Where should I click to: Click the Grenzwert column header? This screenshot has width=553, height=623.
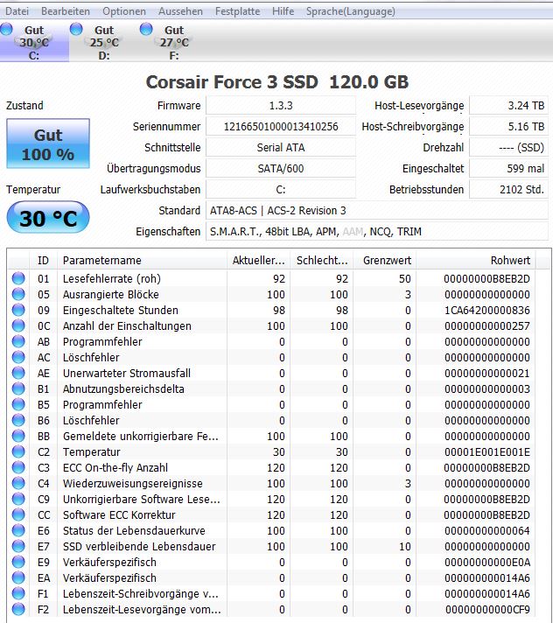pyautogui.click(x=384, y=260)
